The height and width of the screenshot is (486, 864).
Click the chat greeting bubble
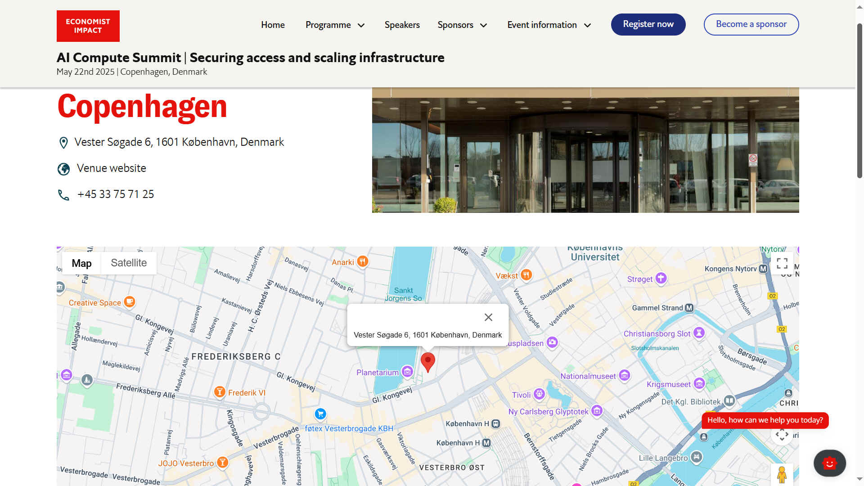pos(765,420)
